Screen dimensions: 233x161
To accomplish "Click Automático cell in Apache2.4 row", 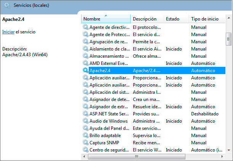I will (203, 71).
